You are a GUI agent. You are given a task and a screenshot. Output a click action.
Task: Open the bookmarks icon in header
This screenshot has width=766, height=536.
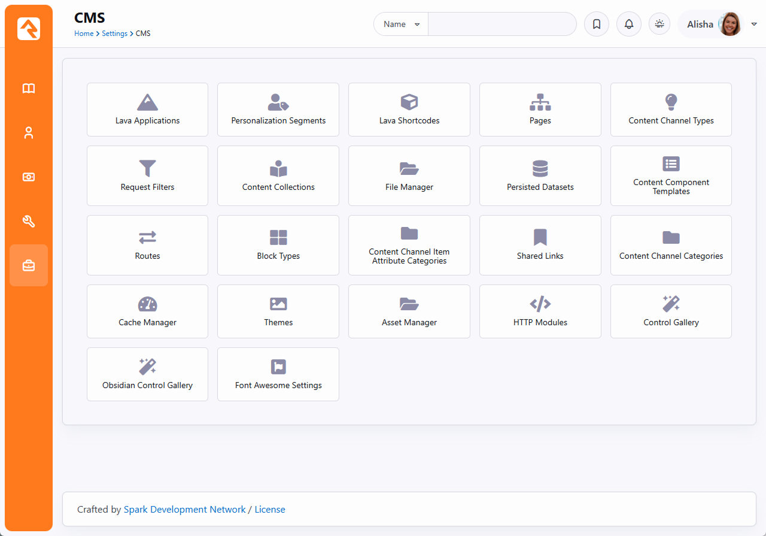tap(596, 25)
